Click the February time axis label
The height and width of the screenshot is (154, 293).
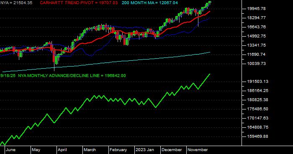118,150
